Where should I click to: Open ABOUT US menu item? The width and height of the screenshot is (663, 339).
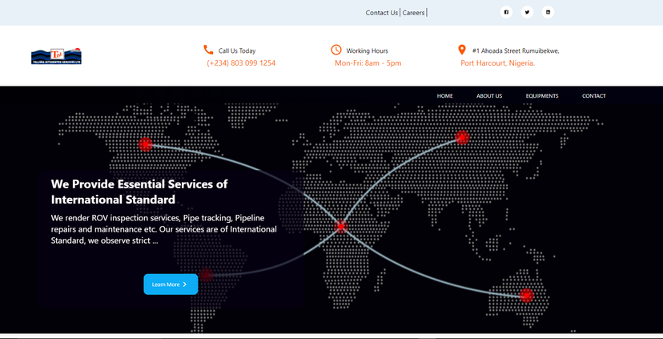click(489, 96)
